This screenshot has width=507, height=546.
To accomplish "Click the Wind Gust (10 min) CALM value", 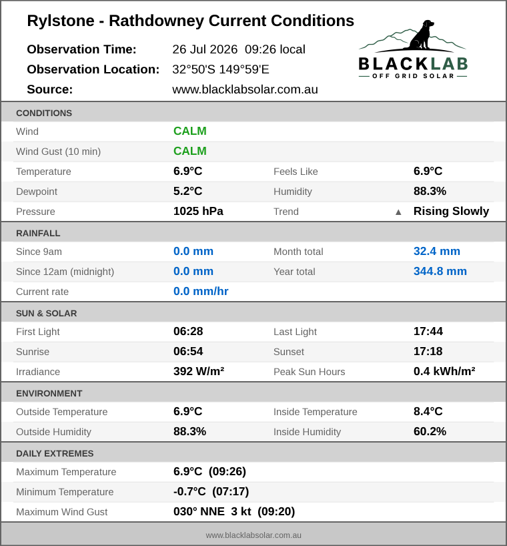I will (x=190, y=151).
